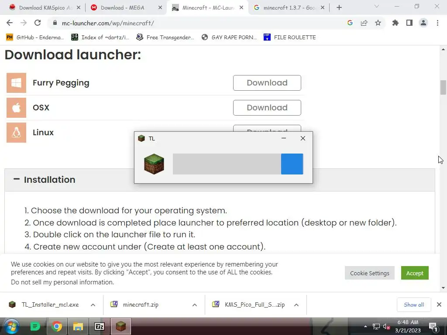Image resolution: width=447 pixels, height=335 pixels.
Task: Click the TL dialog progress bar
Action: click(x=238, y=164)
